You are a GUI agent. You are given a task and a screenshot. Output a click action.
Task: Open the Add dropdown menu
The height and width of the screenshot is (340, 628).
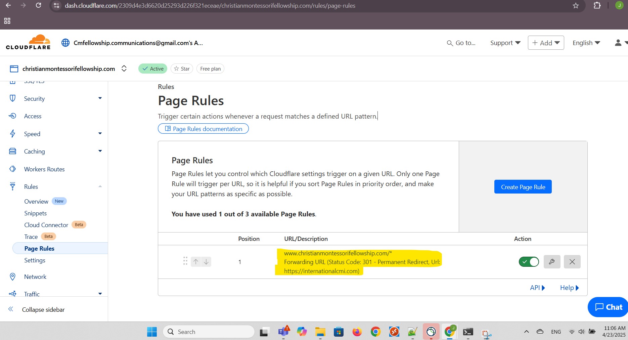[546, 43]
